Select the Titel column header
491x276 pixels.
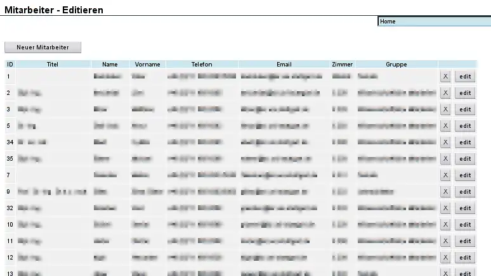click(53, 65)
